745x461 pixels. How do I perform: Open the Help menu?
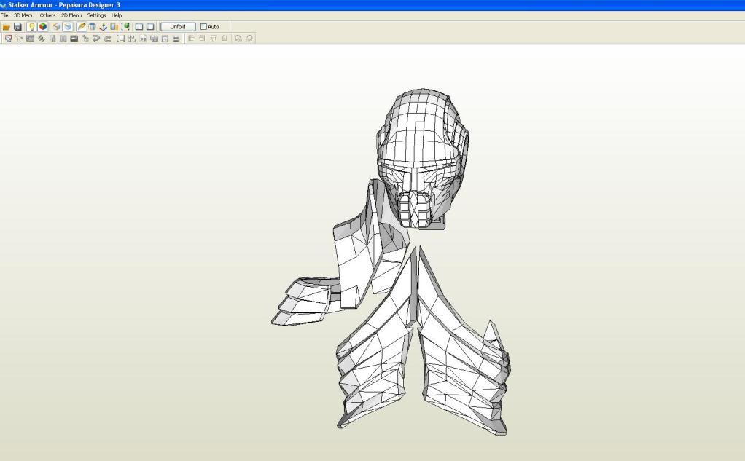coord(117,15)
